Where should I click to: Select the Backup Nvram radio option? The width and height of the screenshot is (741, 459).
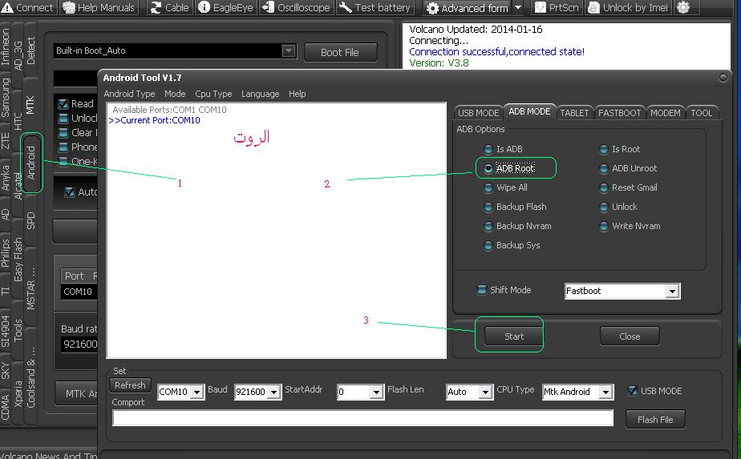click(x=488, y=227)
